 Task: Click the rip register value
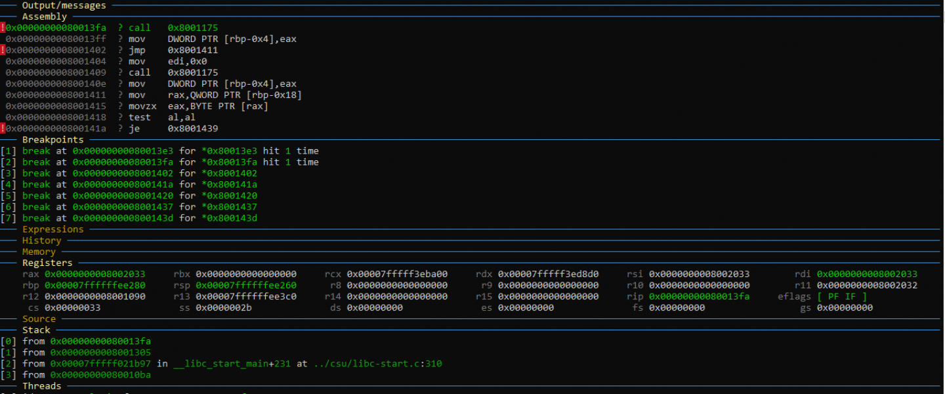(x=700, y=297)
